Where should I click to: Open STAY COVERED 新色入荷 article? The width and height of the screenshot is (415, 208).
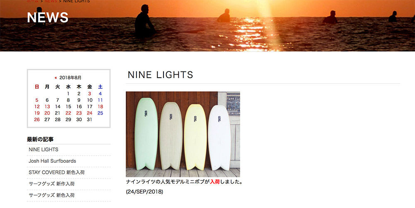click(x=56, y=172)
